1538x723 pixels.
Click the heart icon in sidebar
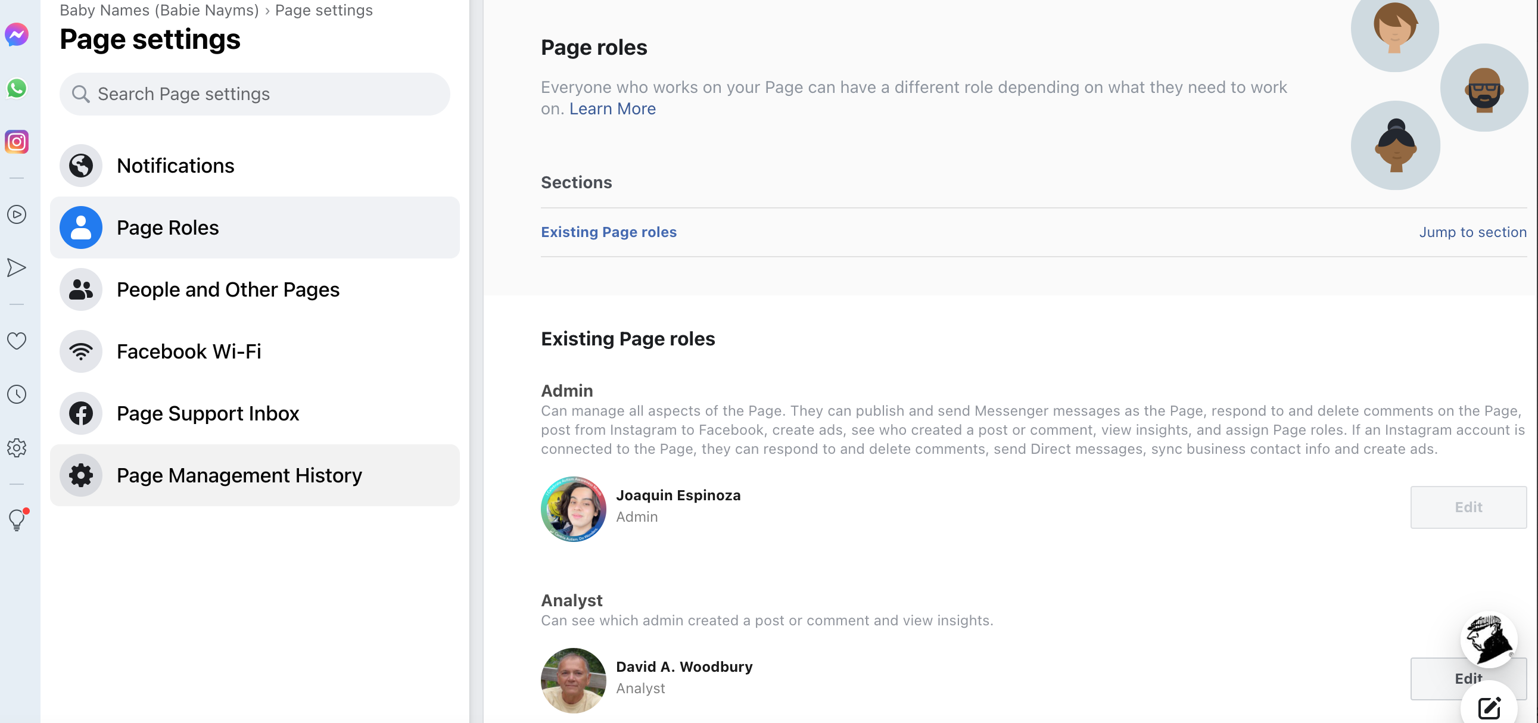pyautogui.click(x=17, y=341)
